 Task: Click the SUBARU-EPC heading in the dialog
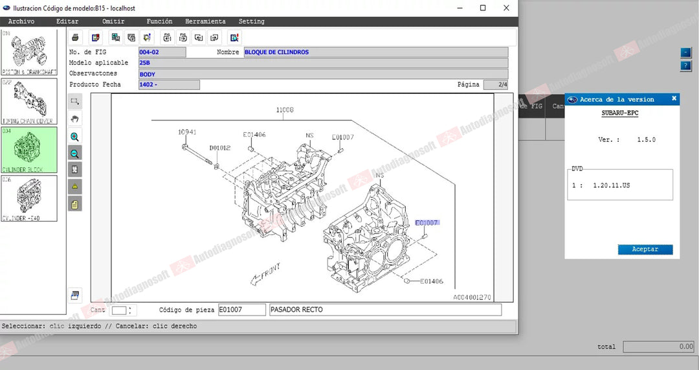pyautogui.click(x=619, y=113)
